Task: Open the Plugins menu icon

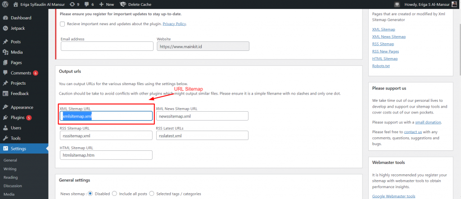Action: pos(5,118)
